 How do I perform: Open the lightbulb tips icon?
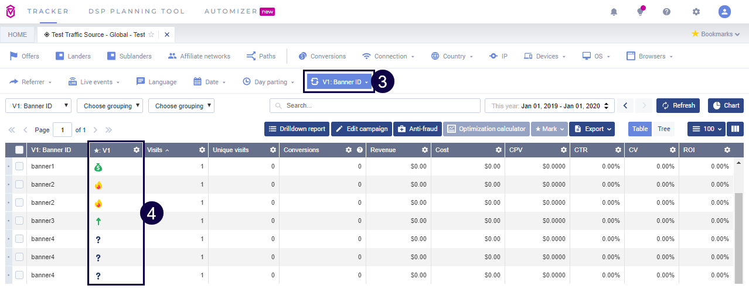click(641, 12)
